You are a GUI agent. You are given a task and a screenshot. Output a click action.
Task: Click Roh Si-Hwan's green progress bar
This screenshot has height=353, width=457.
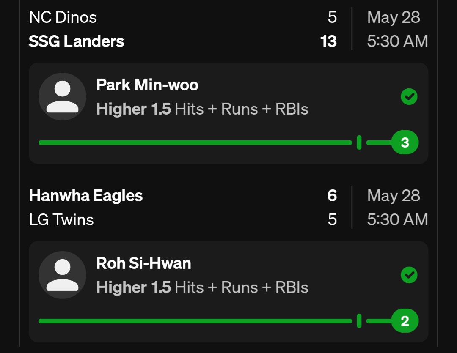click(x=195, y=321)
